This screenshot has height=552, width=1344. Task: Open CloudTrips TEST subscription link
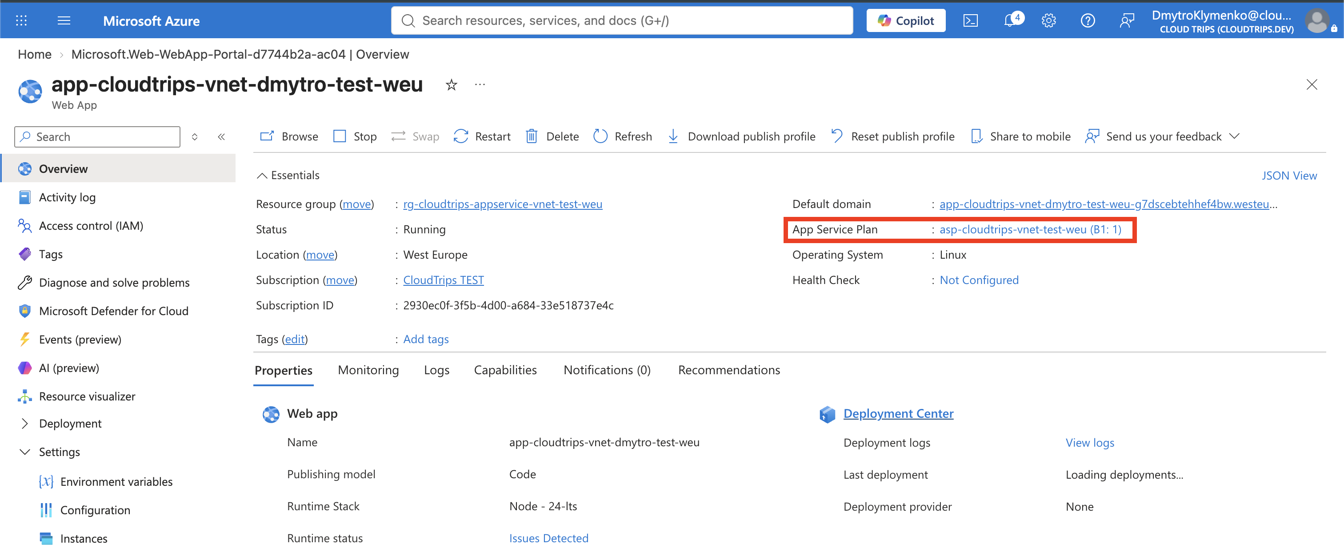tap(444, 280)
